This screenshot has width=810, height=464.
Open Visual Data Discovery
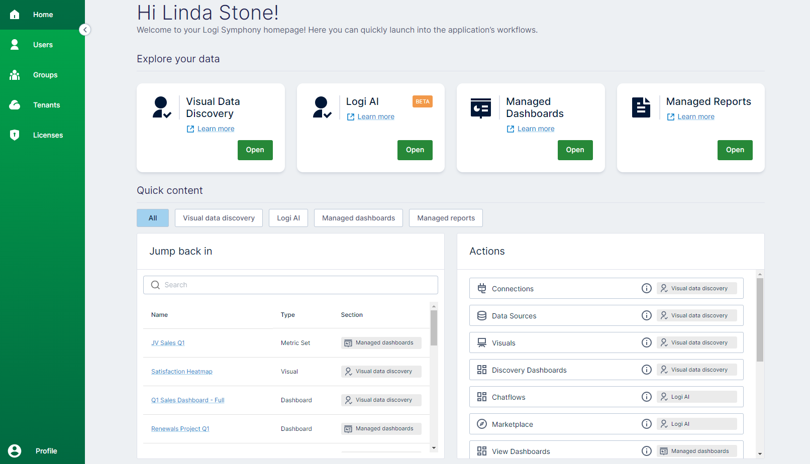[255, 150]
